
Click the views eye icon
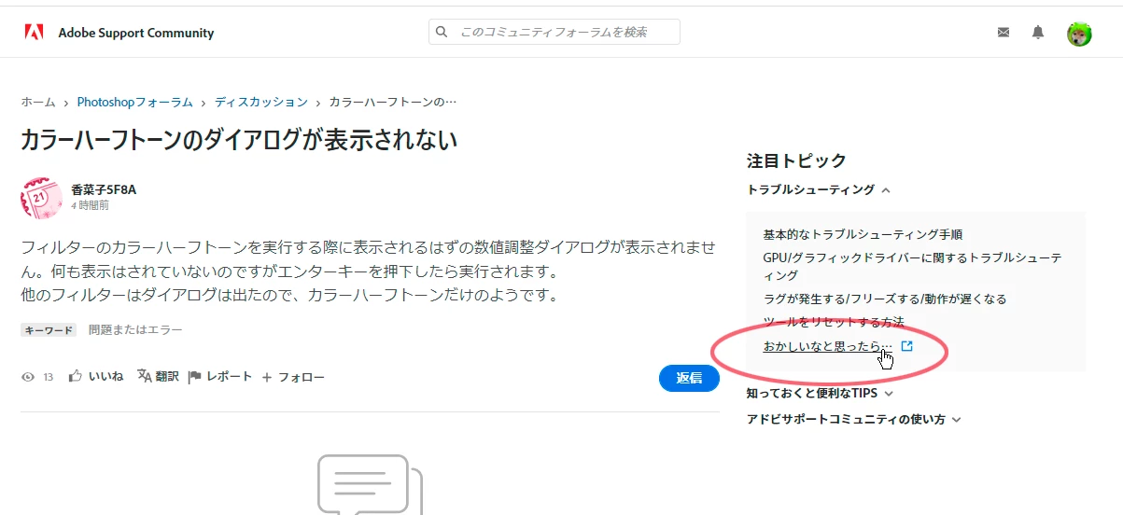(x=28, y=377)
